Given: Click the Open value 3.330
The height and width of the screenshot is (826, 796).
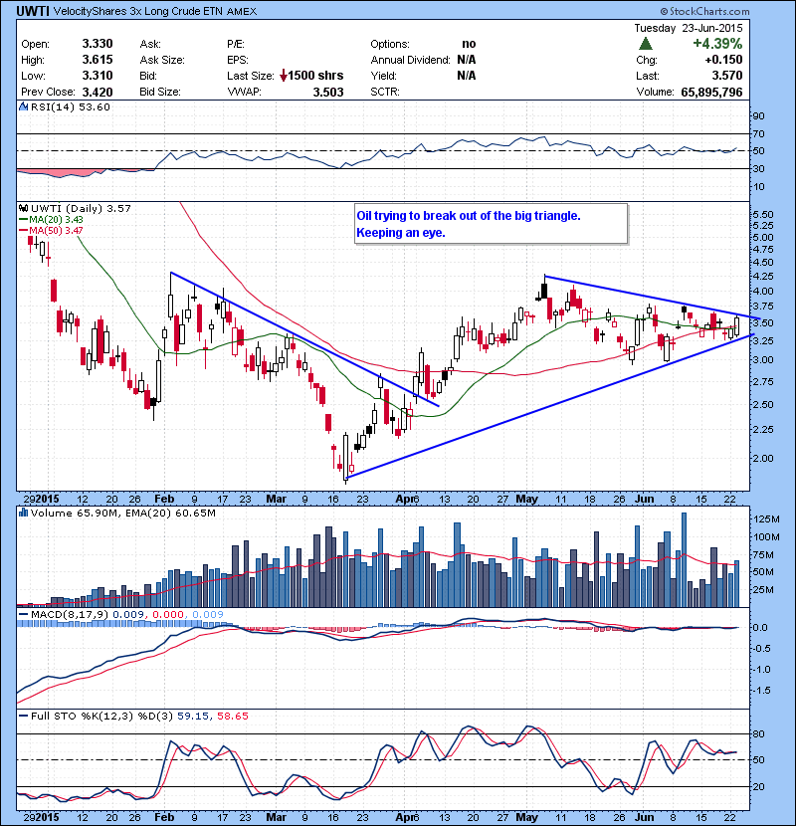Looking at the screenshot, I should (x=98, y=44).
